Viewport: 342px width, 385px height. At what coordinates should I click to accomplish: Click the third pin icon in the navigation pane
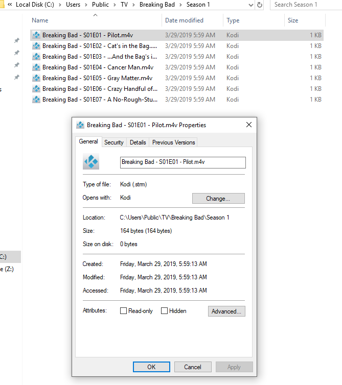pyautogui.click(x=17, y=65)
